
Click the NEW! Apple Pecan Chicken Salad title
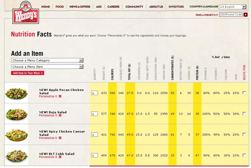(61, 91)
